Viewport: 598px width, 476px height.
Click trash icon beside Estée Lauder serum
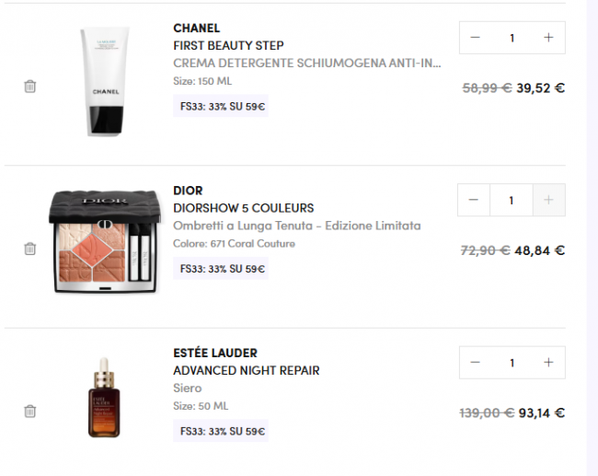tap(30, 412)
